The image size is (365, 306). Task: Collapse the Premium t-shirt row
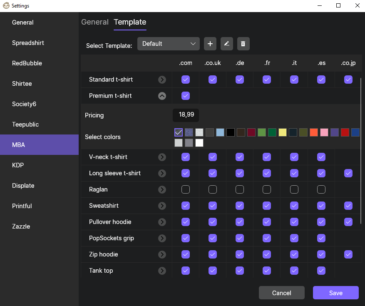[x=162, y=96]
